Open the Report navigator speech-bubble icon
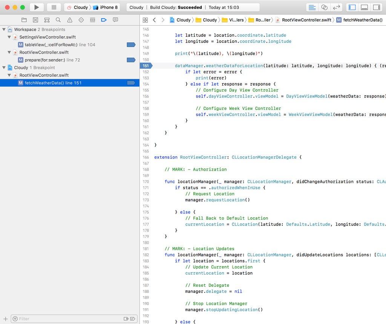 tap(115, 20)
